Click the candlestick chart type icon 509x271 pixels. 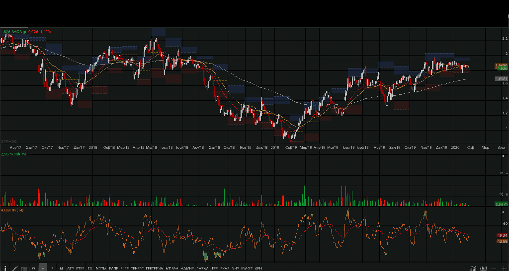tap(475, 268)
